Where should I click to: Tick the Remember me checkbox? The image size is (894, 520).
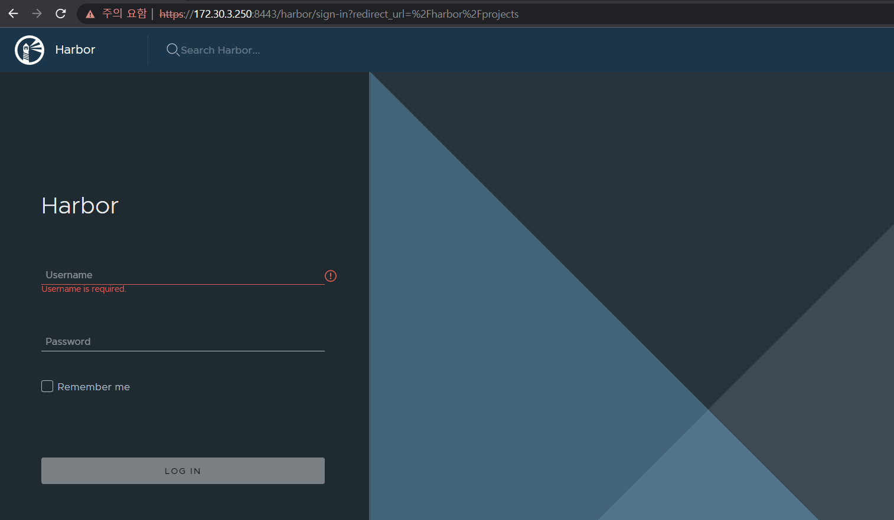pos(47,386)
